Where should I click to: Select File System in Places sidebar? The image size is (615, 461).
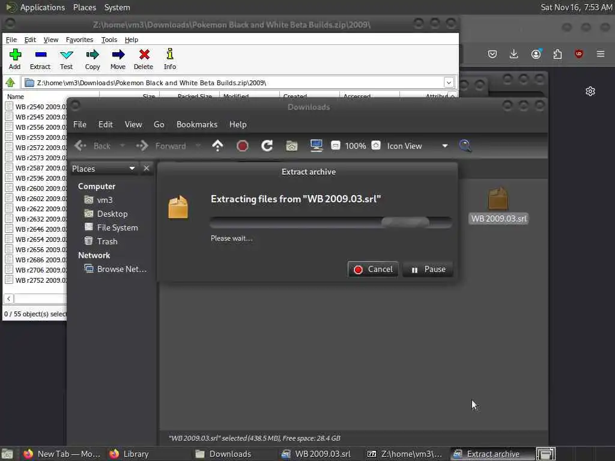pyautogui.click(x=111, y=227)
